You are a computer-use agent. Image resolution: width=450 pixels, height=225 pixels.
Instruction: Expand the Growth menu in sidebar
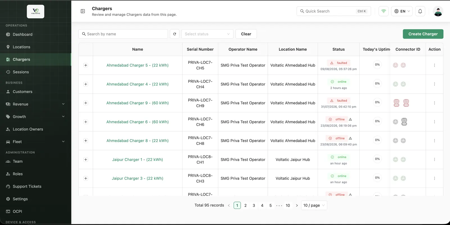click(35, 117)
